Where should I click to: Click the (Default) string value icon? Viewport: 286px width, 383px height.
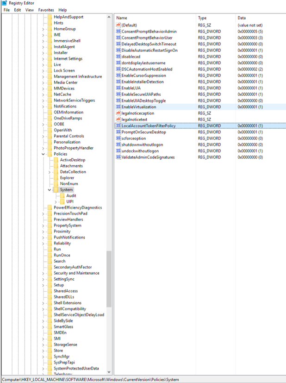tap(118, 25)
